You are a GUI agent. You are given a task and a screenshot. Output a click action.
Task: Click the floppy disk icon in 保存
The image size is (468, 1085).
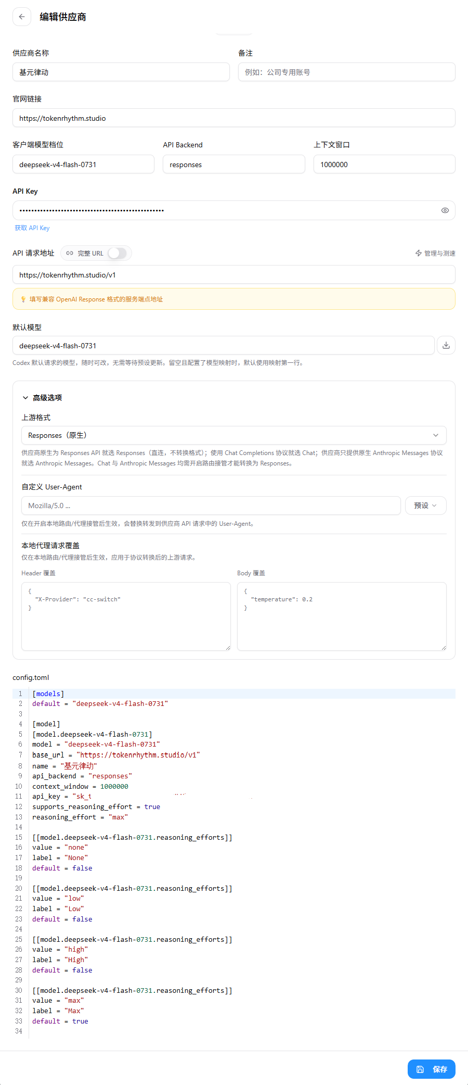pyautogui.click(x=420, y=1069)
